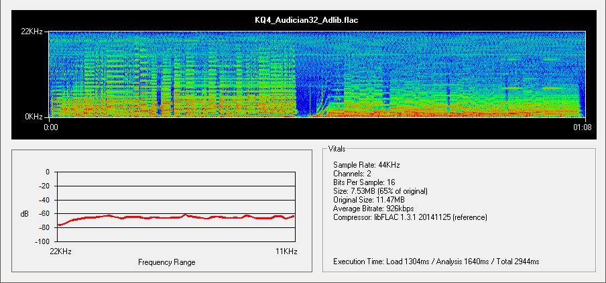Click the 0:00 start time label
606x283 pixels.
pos(52,127)
